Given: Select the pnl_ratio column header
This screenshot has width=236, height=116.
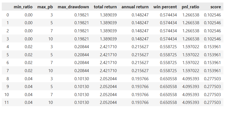Looking at the screenshot, I should (190, 7).
